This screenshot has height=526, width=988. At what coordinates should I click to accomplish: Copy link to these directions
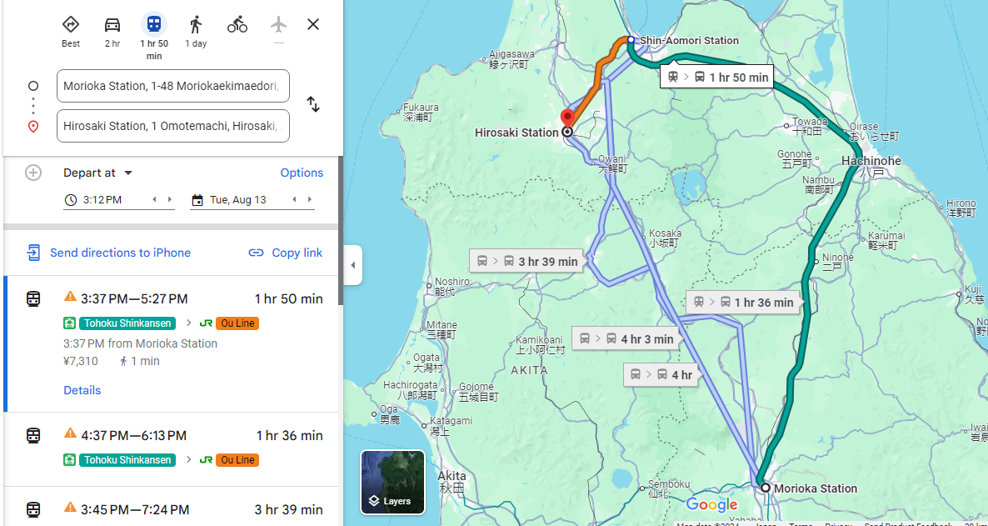[x=286, y=253]
